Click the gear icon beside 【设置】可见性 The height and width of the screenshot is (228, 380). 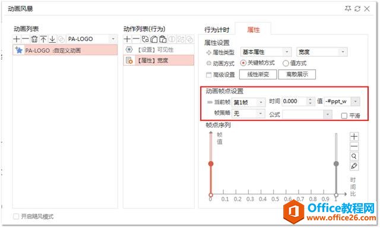(129, 50)
